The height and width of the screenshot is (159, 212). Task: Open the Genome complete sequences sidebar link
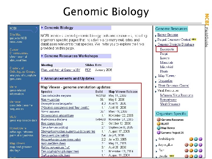15,102
